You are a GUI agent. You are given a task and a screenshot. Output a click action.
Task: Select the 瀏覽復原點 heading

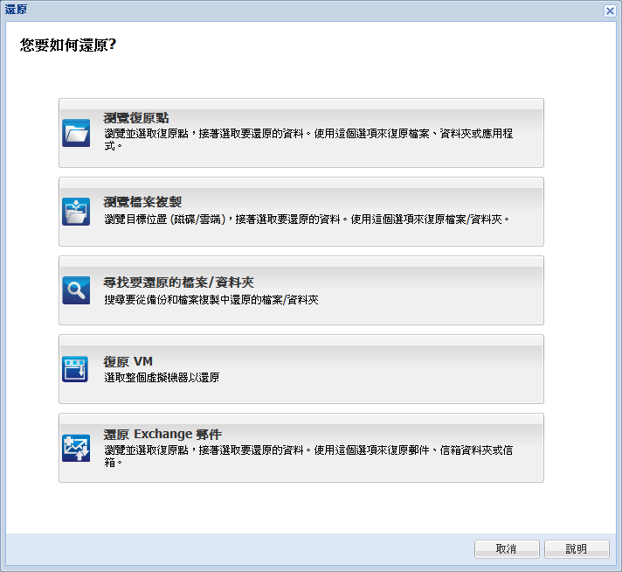point(136,118)
